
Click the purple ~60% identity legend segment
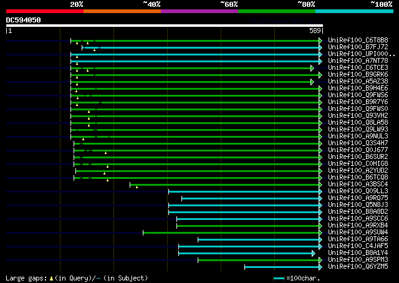coord(199,11)
